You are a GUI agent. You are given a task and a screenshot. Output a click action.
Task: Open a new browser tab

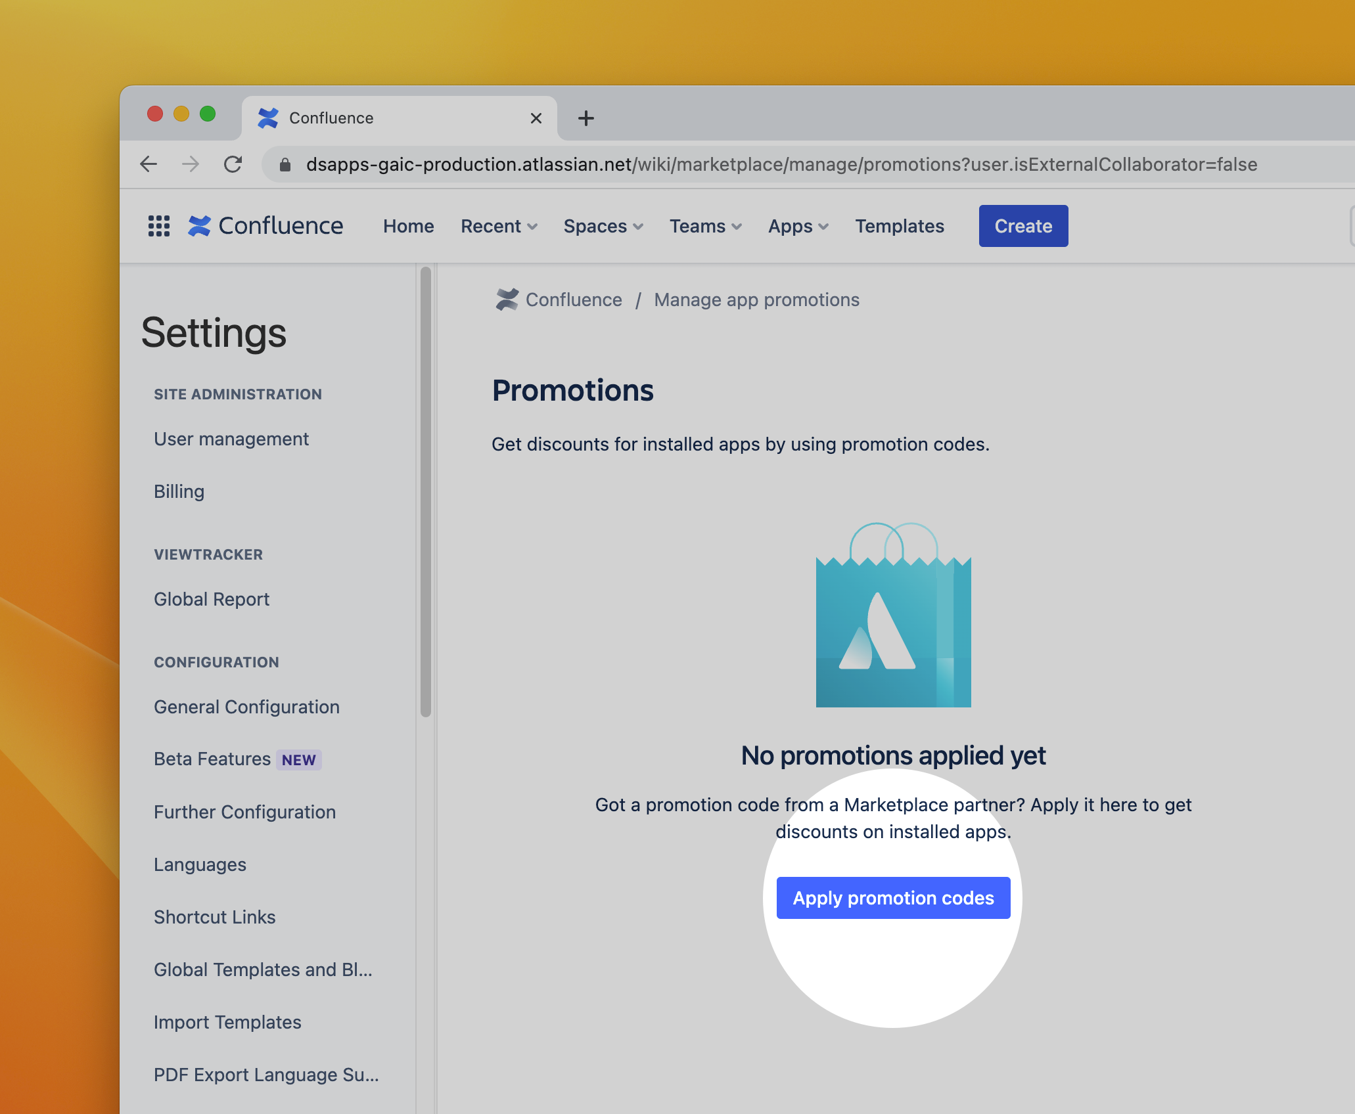(586, 118)
